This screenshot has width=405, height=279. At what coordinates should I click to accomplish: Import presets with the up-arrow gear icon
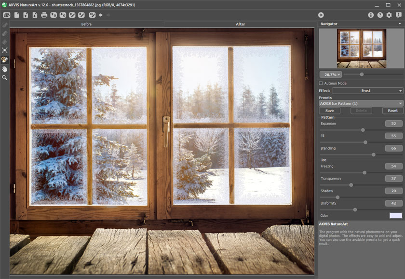coord(54,15)
